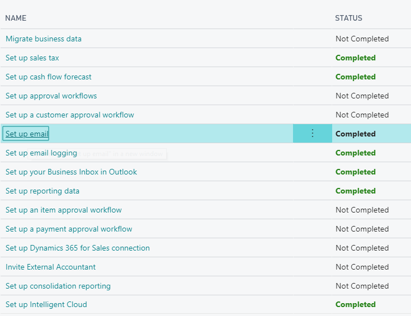This screenshot has height=316, width=411.
Task: Select Not Completed status of consolidation reporting
Action: [x=362, y=286]
